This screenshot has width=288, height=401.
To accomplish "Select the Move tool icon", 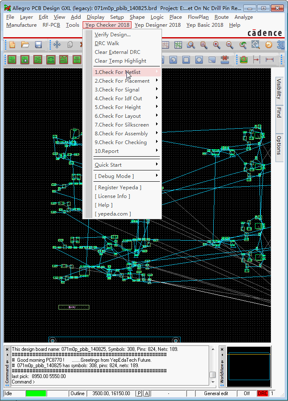I will tap(57, 45).
